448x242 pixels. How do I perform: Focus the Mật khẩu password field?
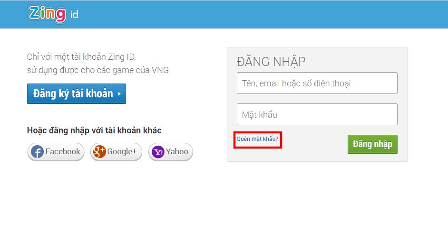(x=317, y=114)
